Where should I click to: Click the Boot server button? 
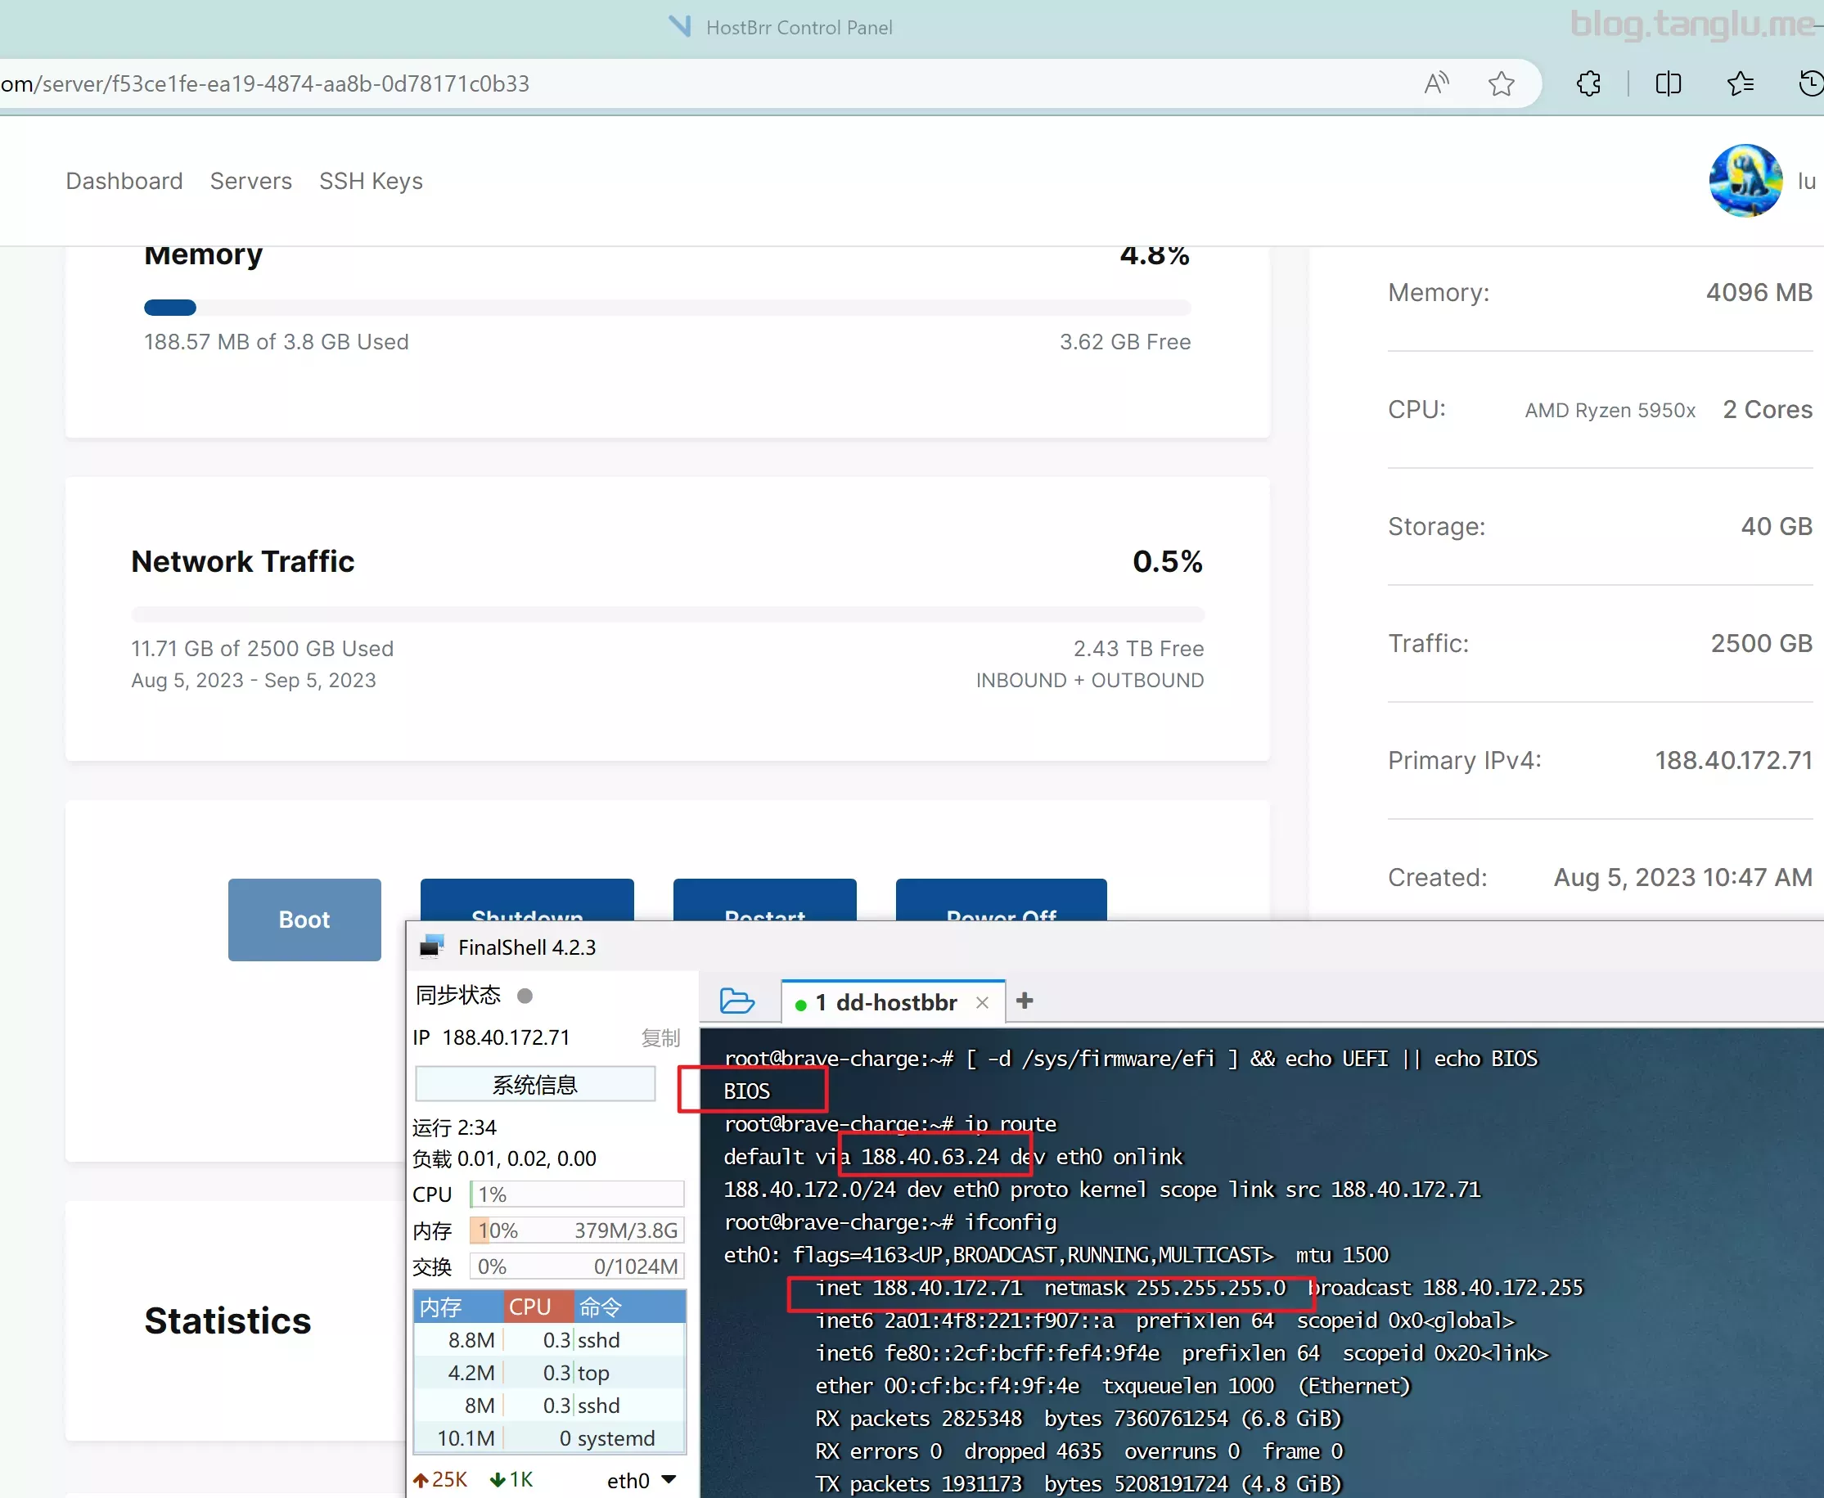[x=304, y=919]
